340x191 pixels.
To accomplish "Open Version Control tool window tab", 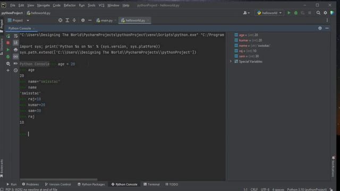I will pyautogui.click(x=58, y=184).
